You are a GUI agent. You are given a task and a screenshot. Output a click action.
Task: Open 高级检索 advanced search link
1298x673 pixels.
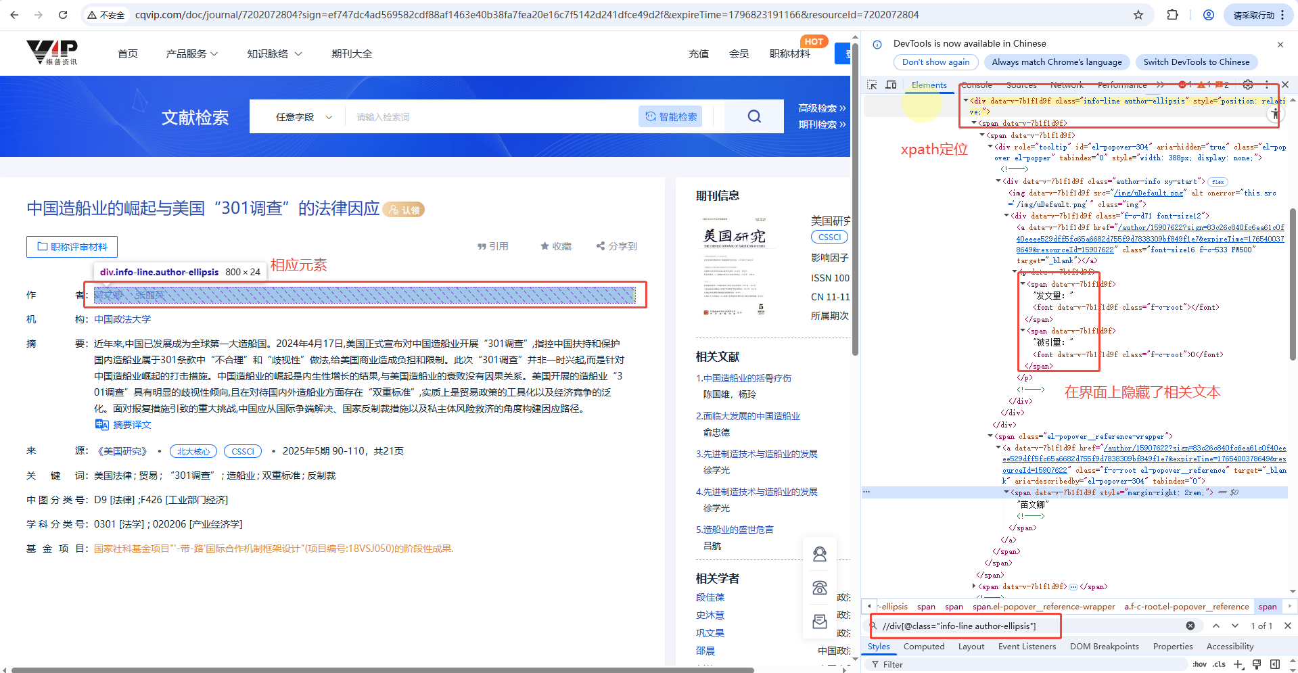pyautogui.click(x=822, y=108)
